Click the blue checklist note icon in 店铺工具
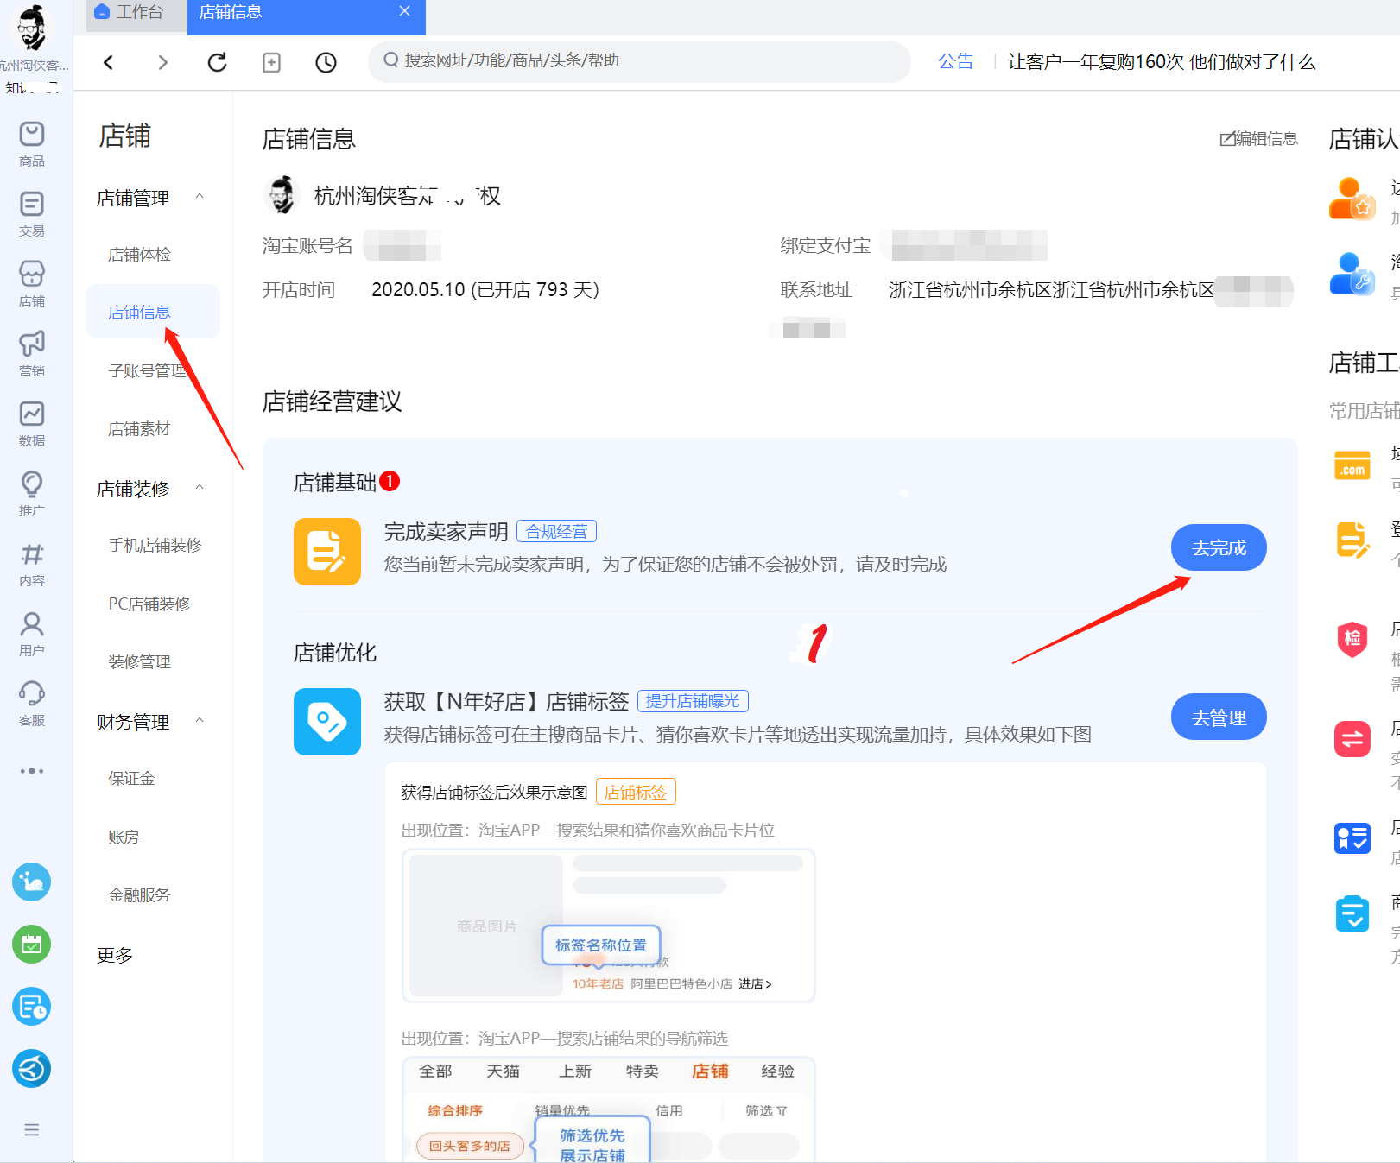This screenshot has width=1400, height=1163. tap(1352, 913)
